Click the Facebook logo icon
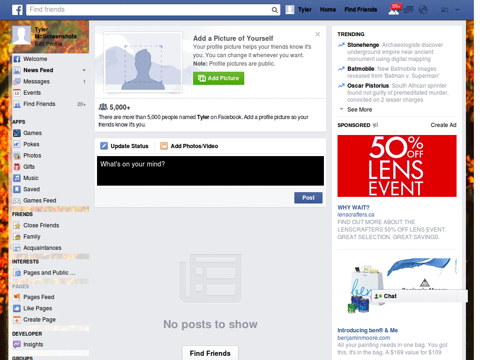This screenshot has height=360, width=480. click(17, 10)
